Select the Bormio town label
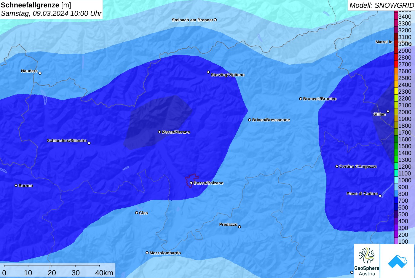This screenshot has height=278, width=415. point(26,186)
